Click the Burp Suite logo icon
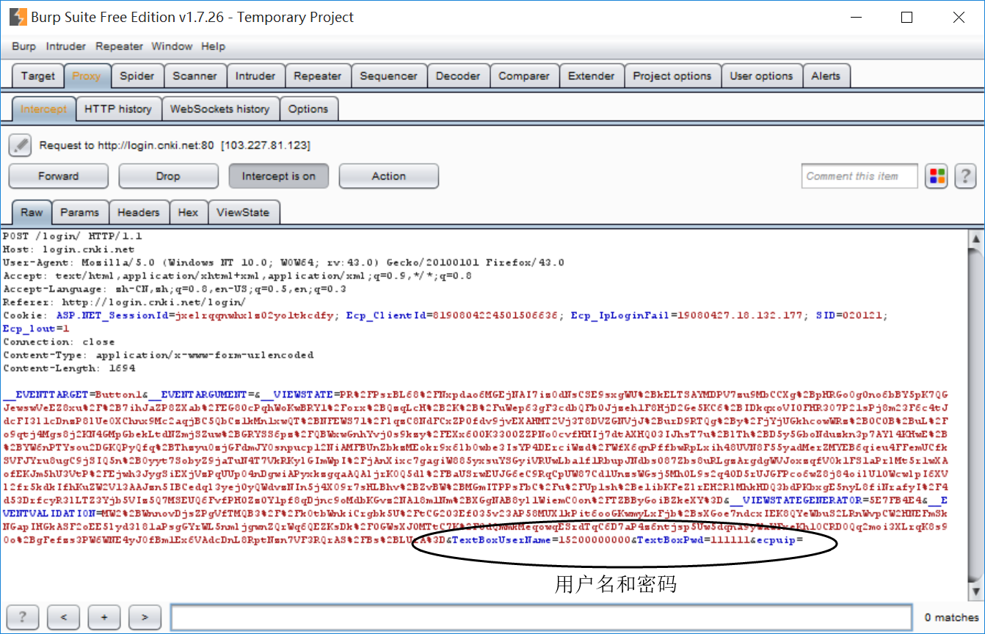985x634 pixels. point(18,17)
